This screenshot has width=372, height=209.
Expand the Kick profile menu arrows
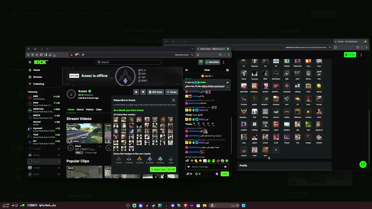pos(223,62)
